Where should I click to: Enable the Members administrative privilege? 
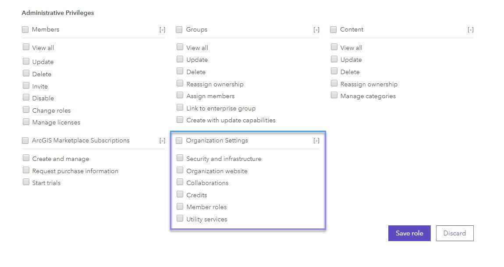click(x=25, y=29)
